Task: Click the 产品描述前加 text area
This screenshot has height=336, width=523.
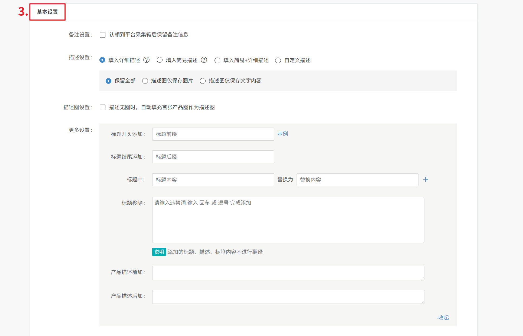Action: (x=288, y=273)
